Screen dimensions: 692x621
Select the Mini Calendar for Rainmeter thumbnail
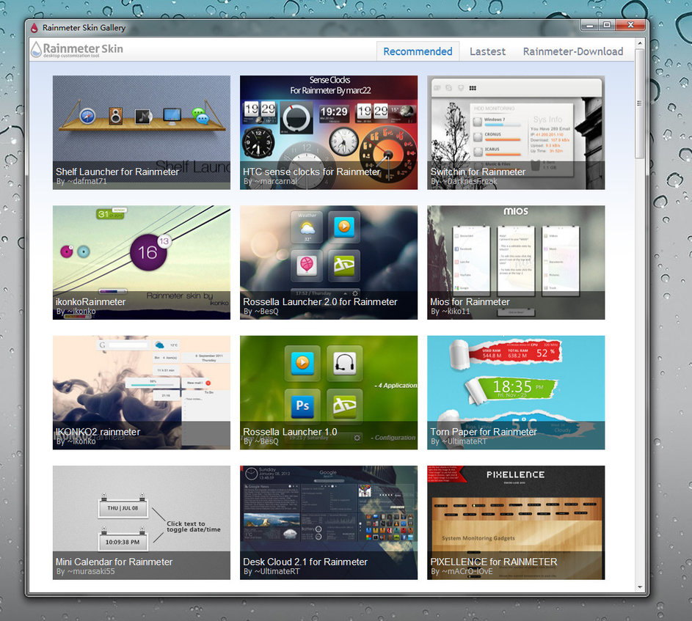click(x=141, y=513)
